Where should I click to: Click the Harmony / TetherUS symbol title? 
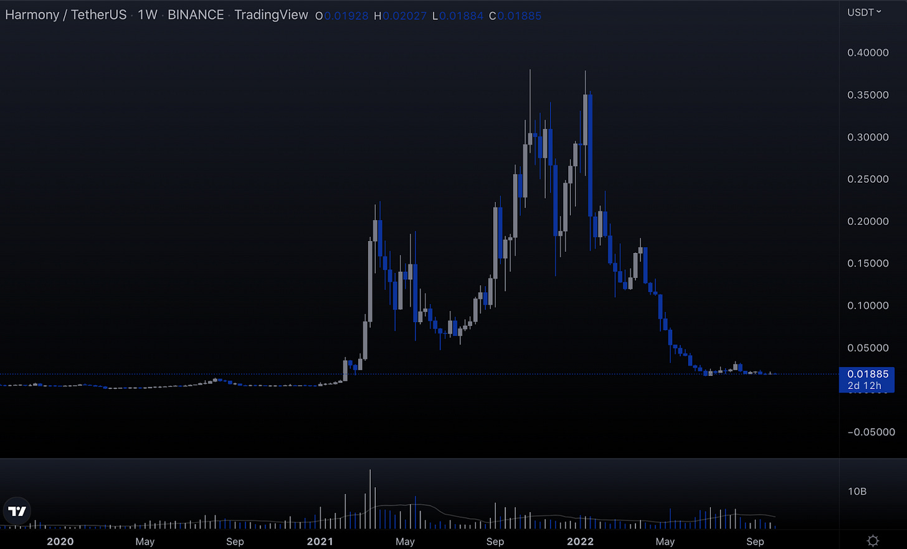point(66,15)
